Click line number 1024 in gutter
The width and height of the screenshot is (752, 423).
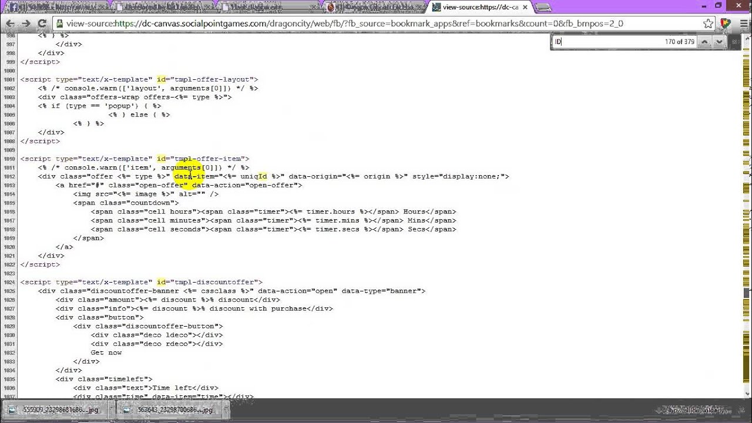(9, 282)
